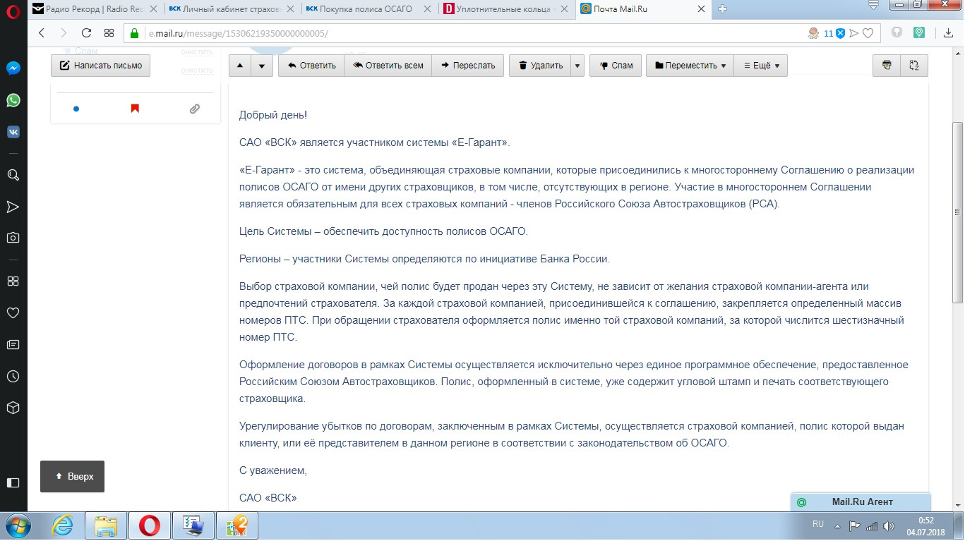Screen dimensions: 965x541
Task: Open the search panel in the sidebar
Action: coord(13,175)
